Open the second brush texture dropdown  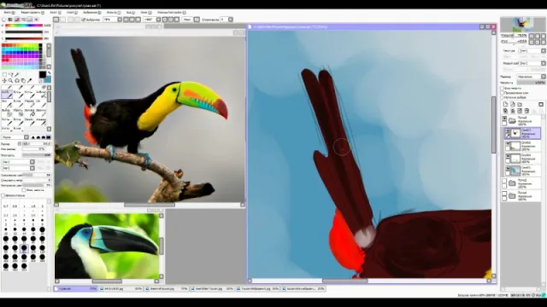point(32,168)
